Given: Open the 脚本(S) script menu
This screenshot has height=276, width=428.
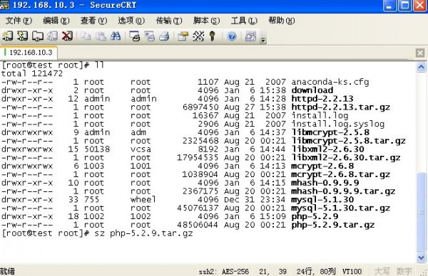Looking at the screenshot, I should point(207,21).
